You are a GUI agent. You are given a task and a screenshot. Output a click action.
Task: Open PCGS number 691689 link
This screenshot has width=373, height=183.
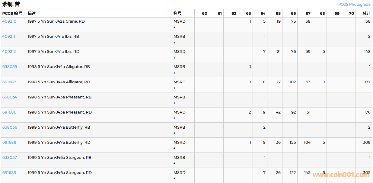(9, 173)
